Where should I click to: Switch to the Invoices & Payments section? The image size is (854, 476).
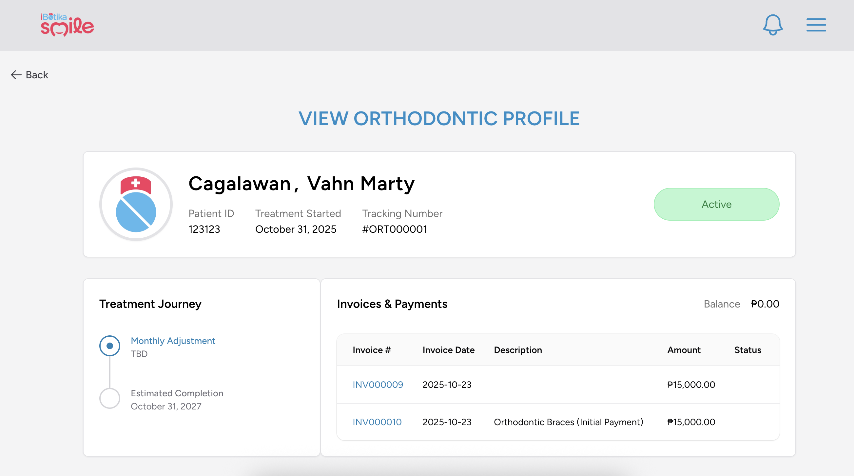coord(392,304)
